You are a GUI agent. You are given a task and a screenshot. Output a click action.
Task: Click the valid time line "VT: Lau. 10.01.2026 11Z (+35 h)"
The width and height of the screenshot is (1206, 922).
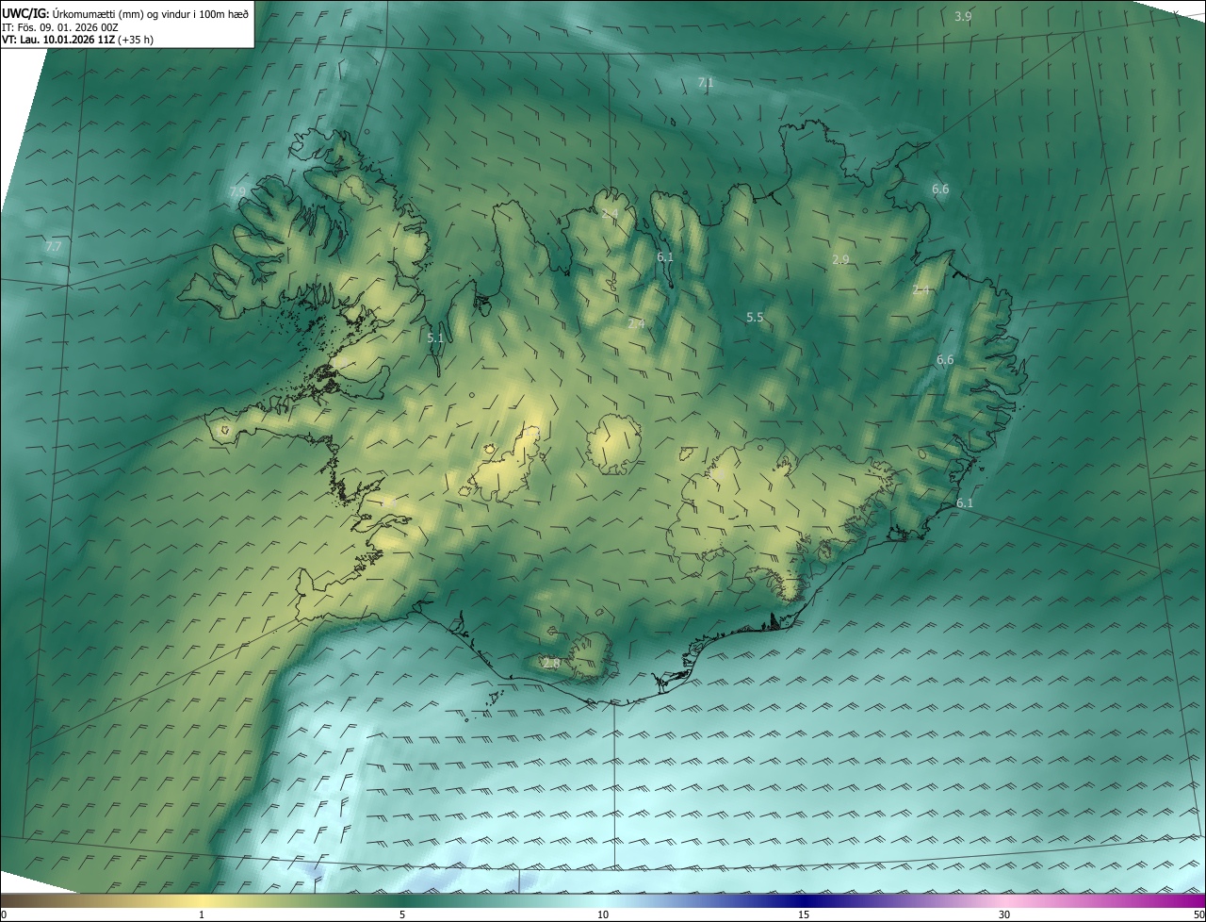(77, 40)
